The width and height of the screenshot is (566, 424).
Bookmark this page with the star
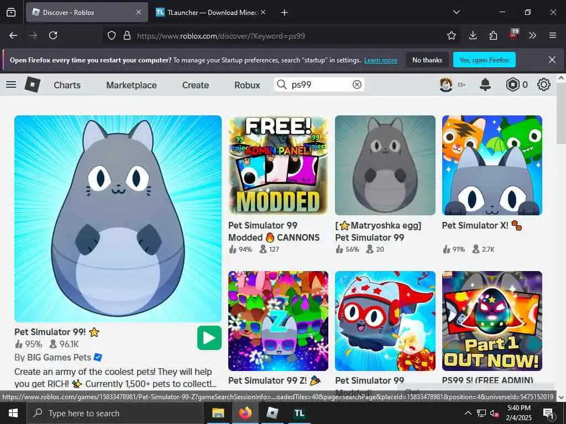tap(451, 35)
